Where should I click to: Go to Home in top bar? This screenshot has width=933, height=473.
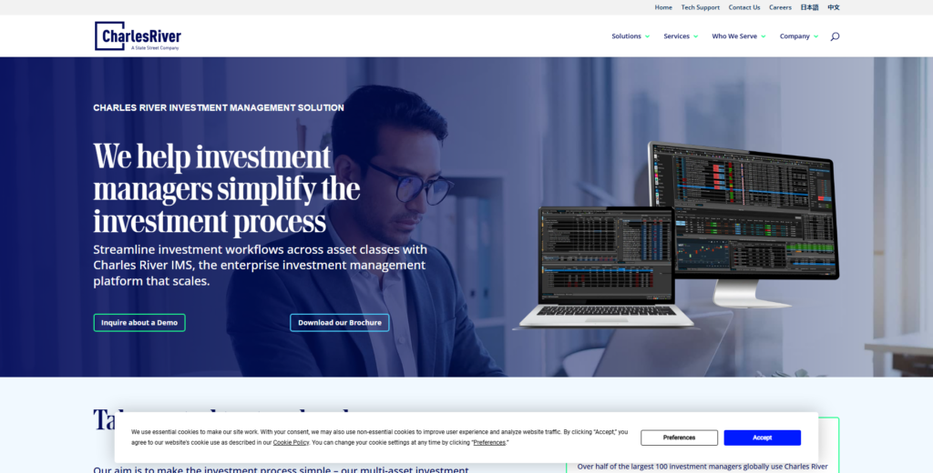[x=663, y=7]
